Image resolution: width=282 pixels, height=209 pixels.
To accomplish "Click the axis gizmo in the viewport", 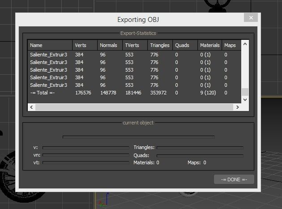I will pyautogui.click(x=103, y=200).
